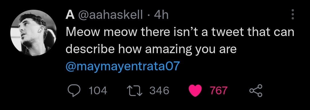
Task: Click the "describe how amazing you are" line
Action: pos(151,50)
